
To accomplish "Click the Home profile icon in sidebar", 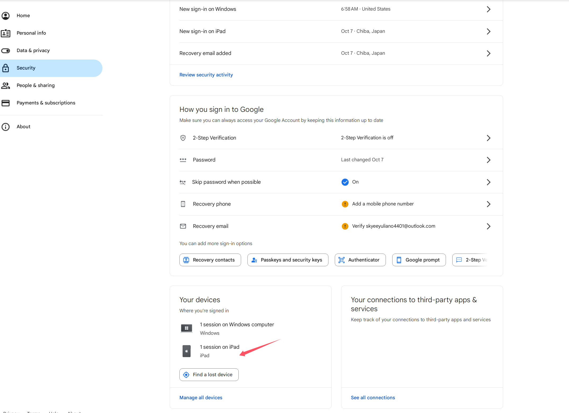I will click(x=6, y=16).
